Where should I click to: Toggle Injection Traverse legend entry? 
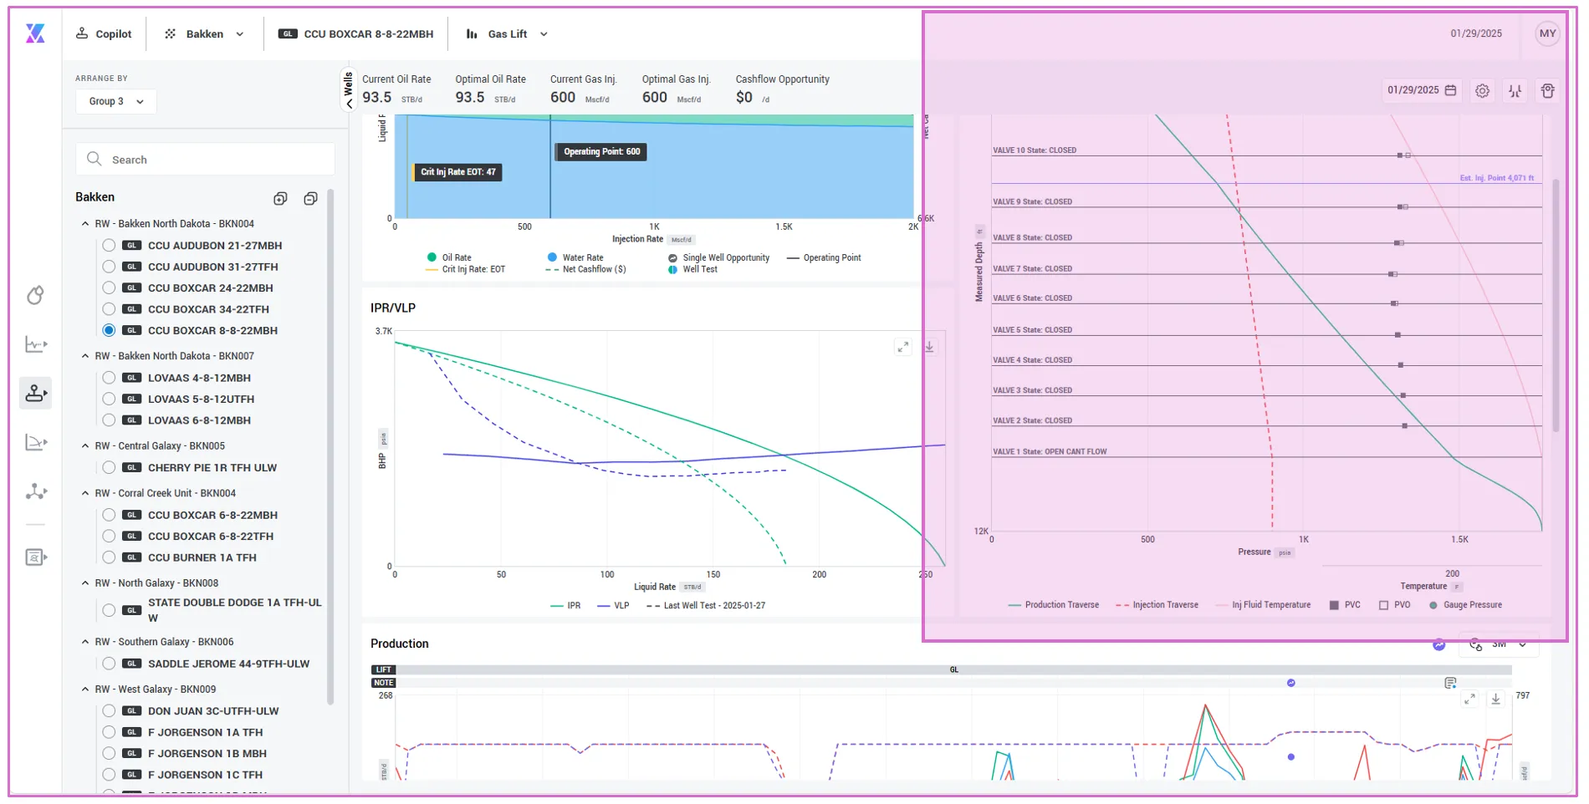[1157, 605]
